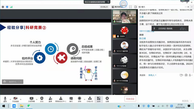Click sender name 陈立婧 in chat
This screenshot has width=194, height=109.
tap(142, 38)
